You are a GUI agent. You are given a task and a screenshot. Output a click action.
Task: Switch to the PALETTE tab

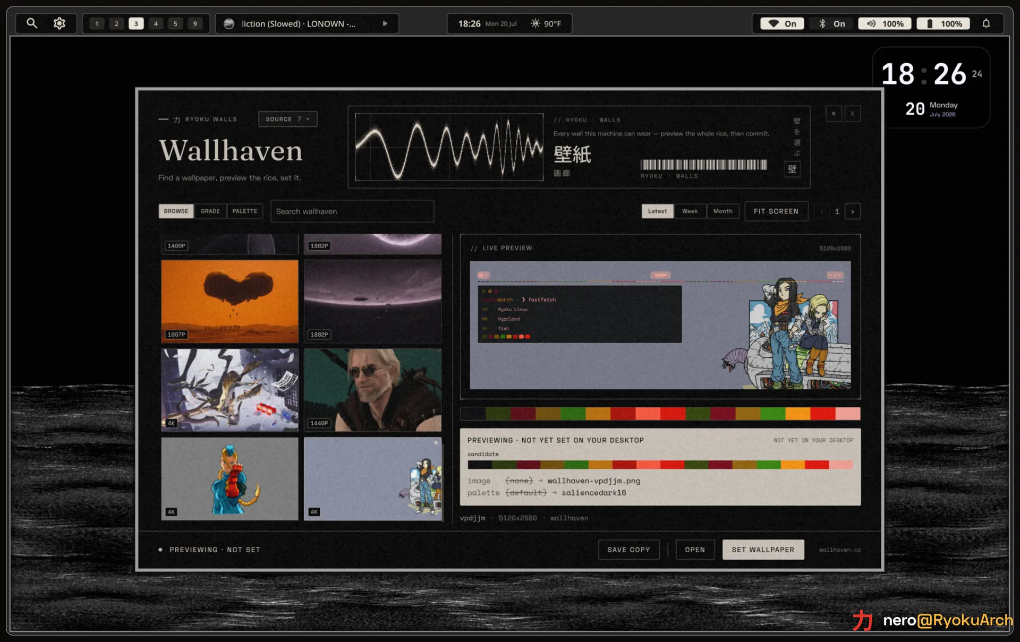(x=245, y=211)
